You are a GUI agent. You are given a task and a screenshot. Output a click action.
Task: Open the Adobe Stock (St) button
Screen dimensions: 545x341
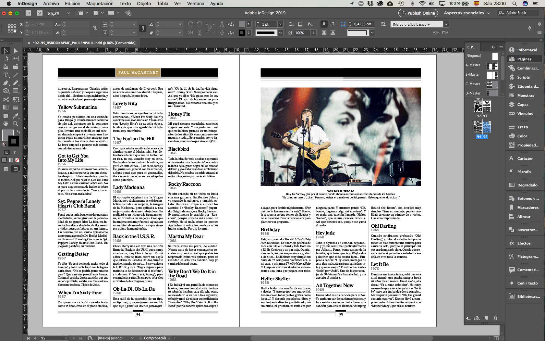coord(40,13)
